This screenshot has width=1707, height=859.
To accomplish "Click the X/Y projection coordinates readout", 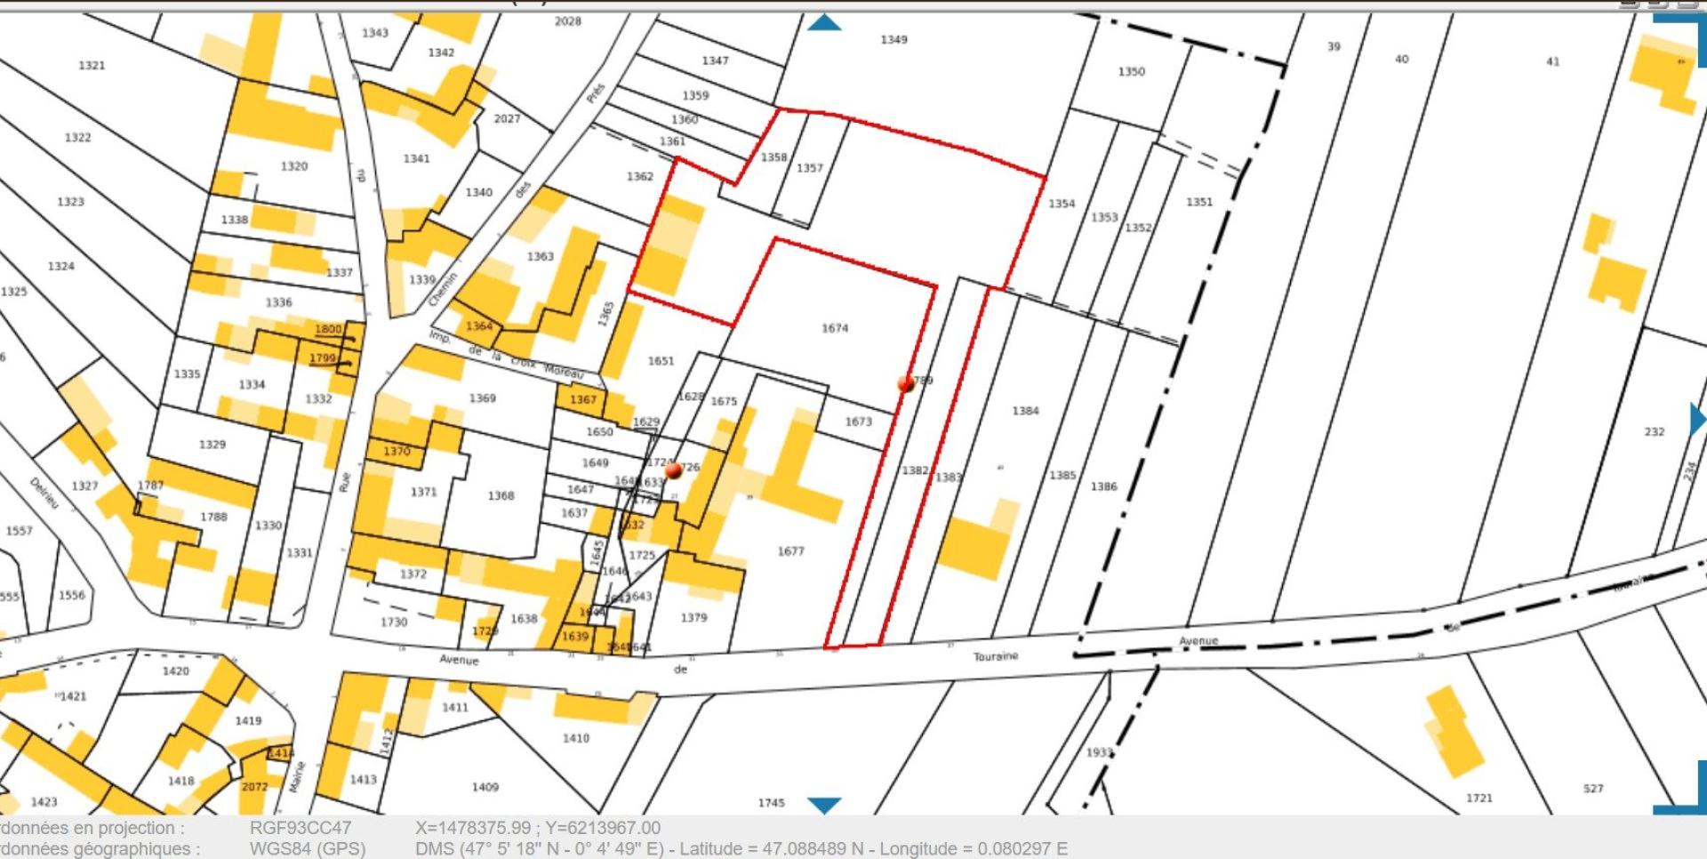I will pos(537,828).
